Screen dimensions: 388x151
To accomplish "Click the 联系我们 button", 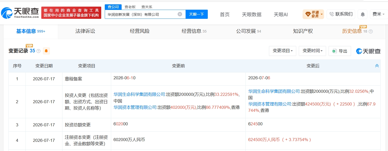I will click(x=341, y=14).
